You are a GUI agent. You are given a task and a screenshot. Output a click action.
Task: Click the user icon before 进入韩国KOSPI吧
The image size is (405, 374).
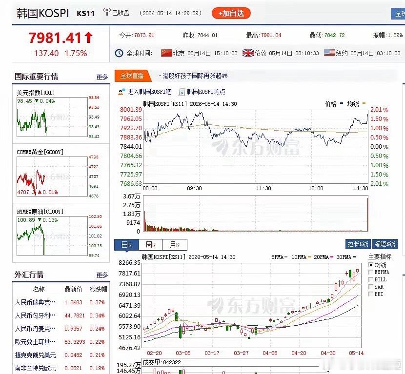point(121,92)
